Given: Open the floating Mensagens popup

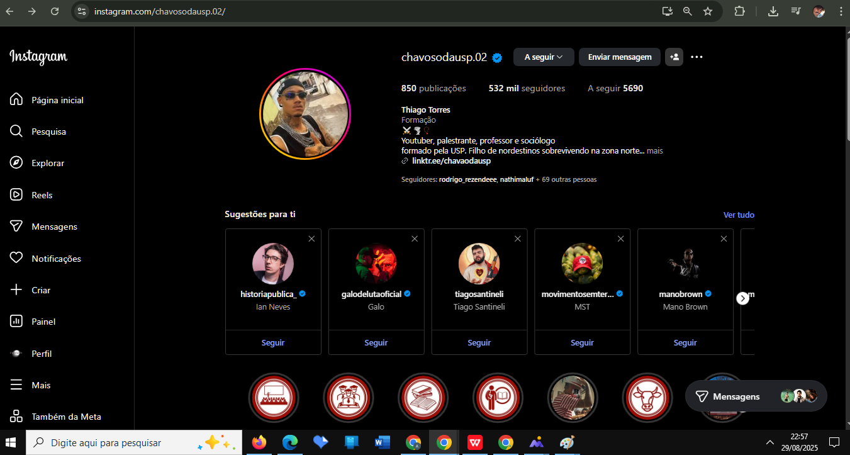Looking at the screenshot, I should [756, 396].
